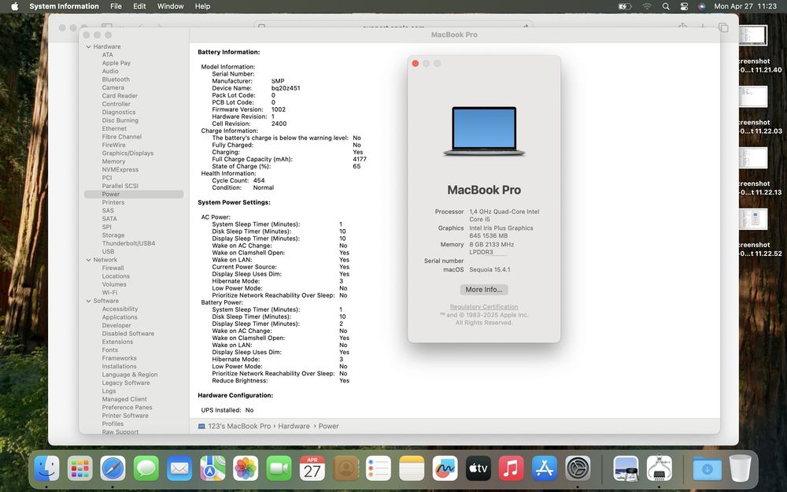Open the Edit menu
The width and height of the screenshot is (787, 492).
click(x=139, y=6)
